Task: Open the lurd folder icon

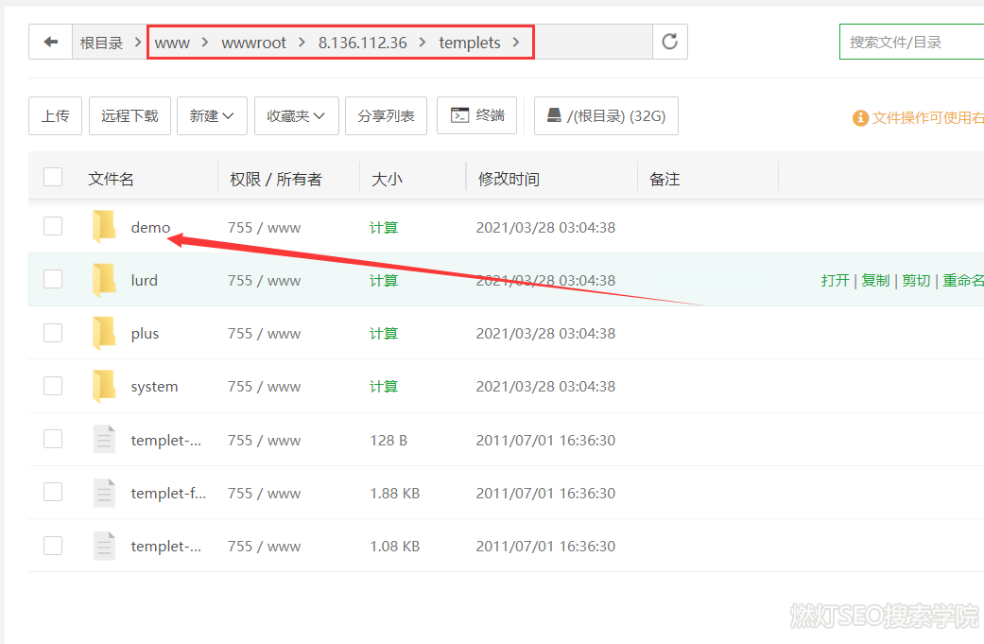Action: click(x=104, y=280)
